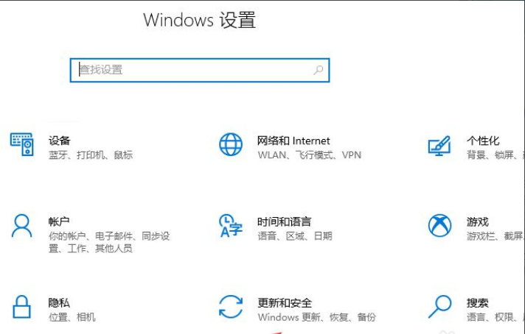
Task: Select the 个性化 personalization icon
Action: click(x=439, y=145)
